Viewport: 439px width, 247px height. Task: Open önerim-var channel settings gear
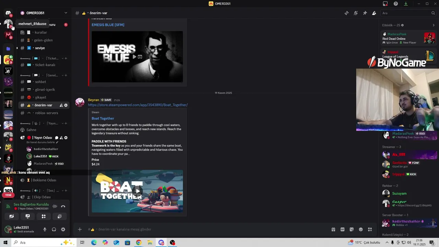pyautogui.click(x=66, y=105)
